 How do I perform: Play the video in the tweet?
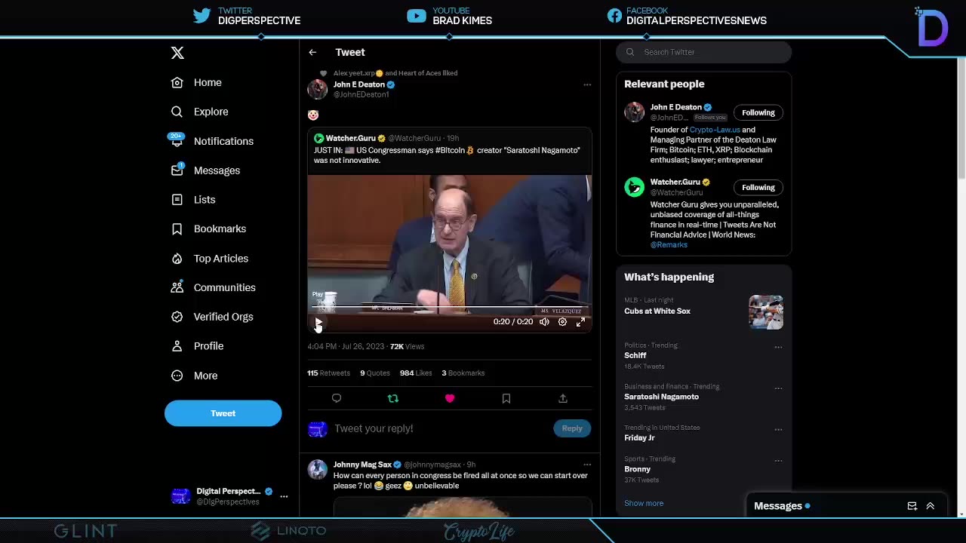click(x=318, y=322)
